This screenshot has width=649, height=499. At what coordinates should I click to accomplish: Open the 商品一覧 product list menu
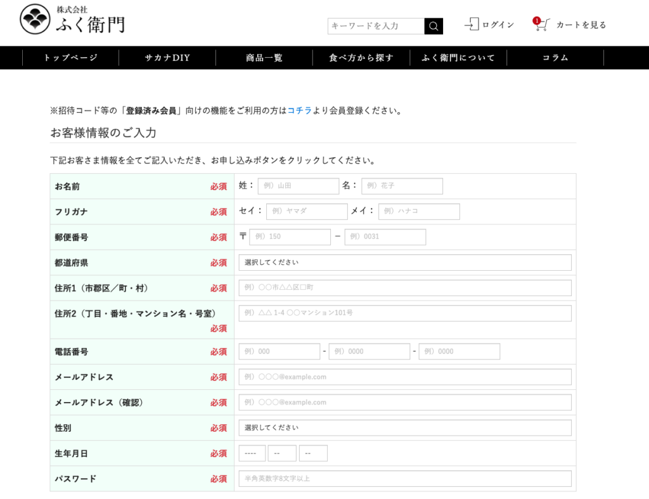coord(264,58)
